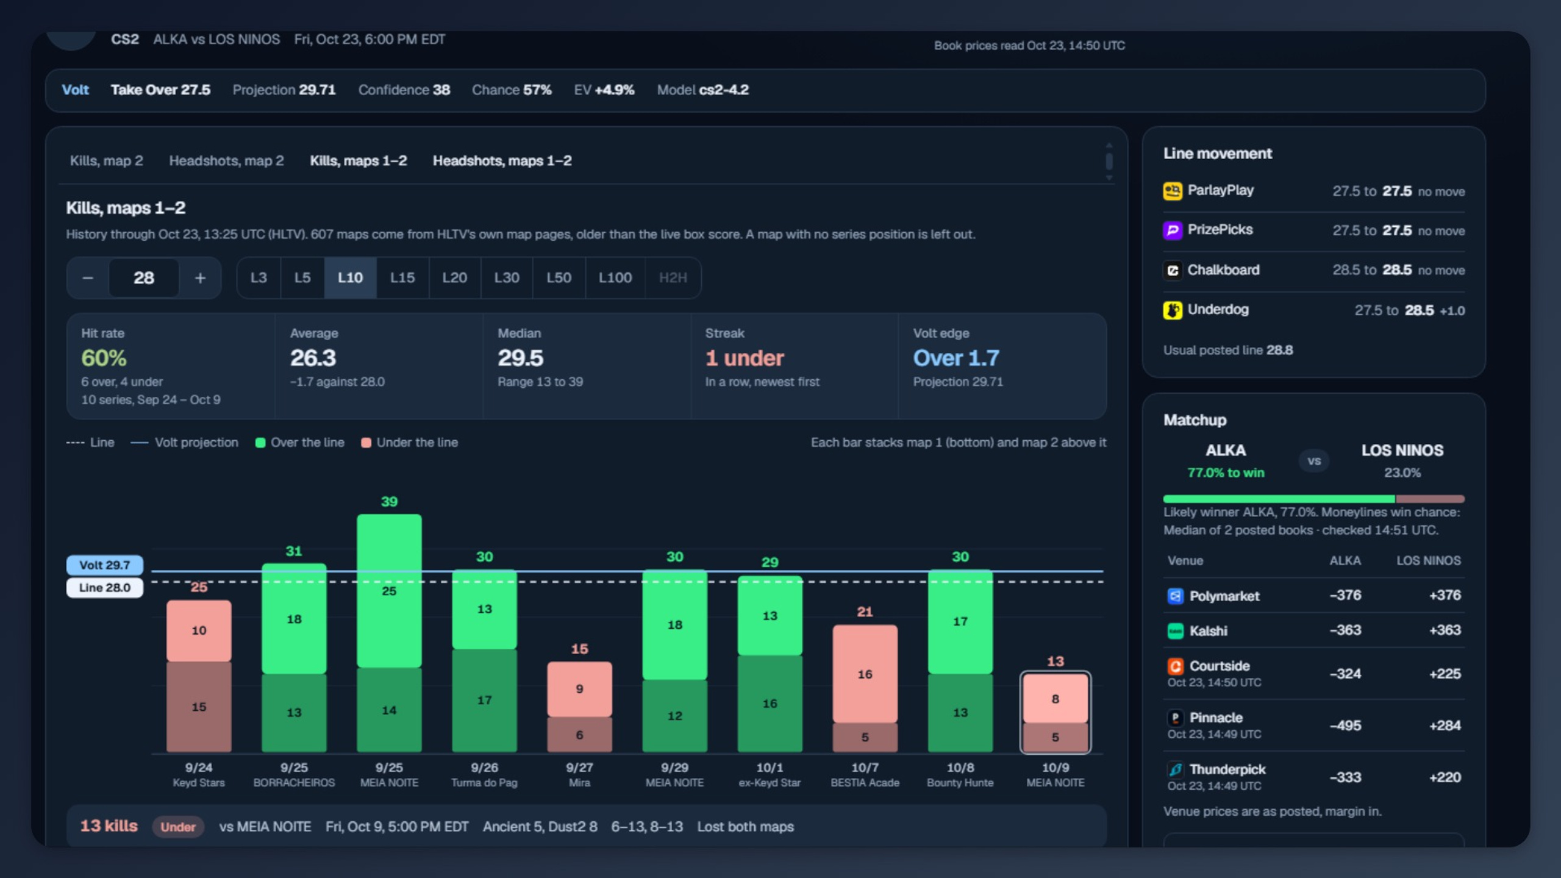Click the Courtside venue icon
The image size is (1561, 878).
pyautogui.click(x=1175, y=666)
